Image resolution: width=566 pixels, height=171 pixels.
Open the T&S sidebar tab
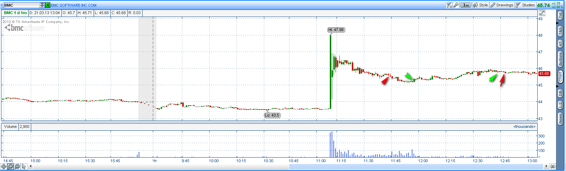tap(560, 31)
